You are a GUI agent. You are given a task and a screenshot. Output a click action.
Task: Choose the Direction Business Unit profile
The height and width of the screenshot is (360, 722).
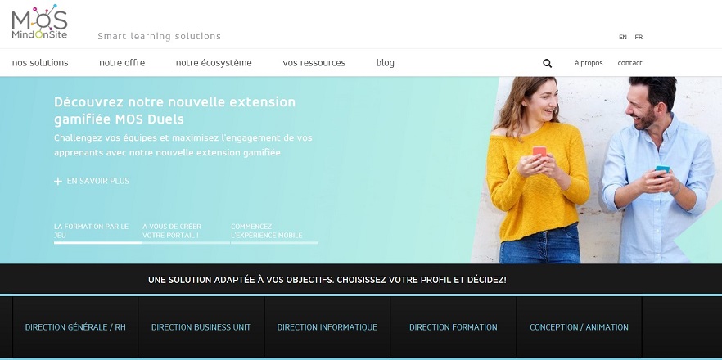tap(201, 327)
